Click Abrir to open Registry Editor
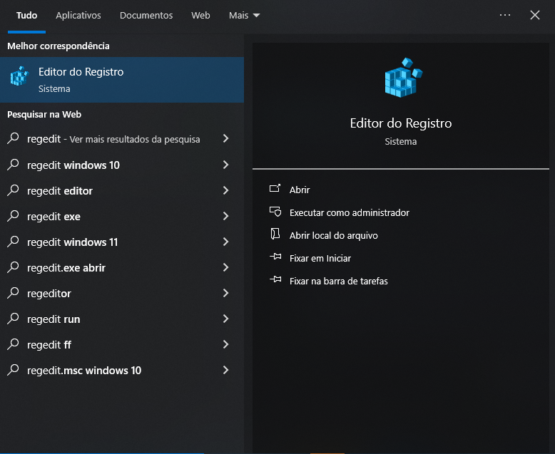The width and height of the screenshot is (555, 454). 300,190
